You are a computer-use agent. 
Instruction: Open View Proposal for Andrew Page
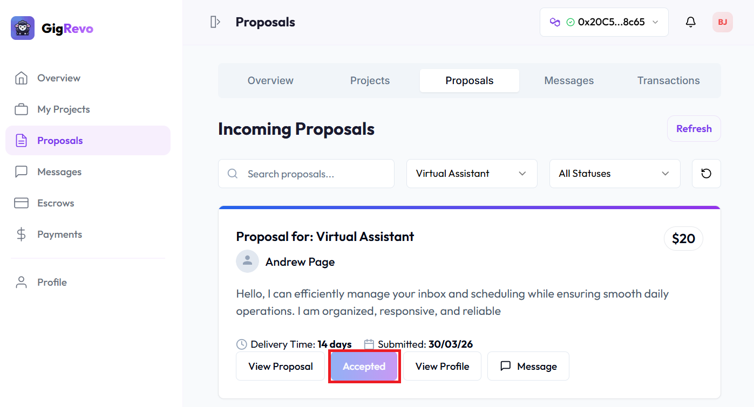click(280, 366)
